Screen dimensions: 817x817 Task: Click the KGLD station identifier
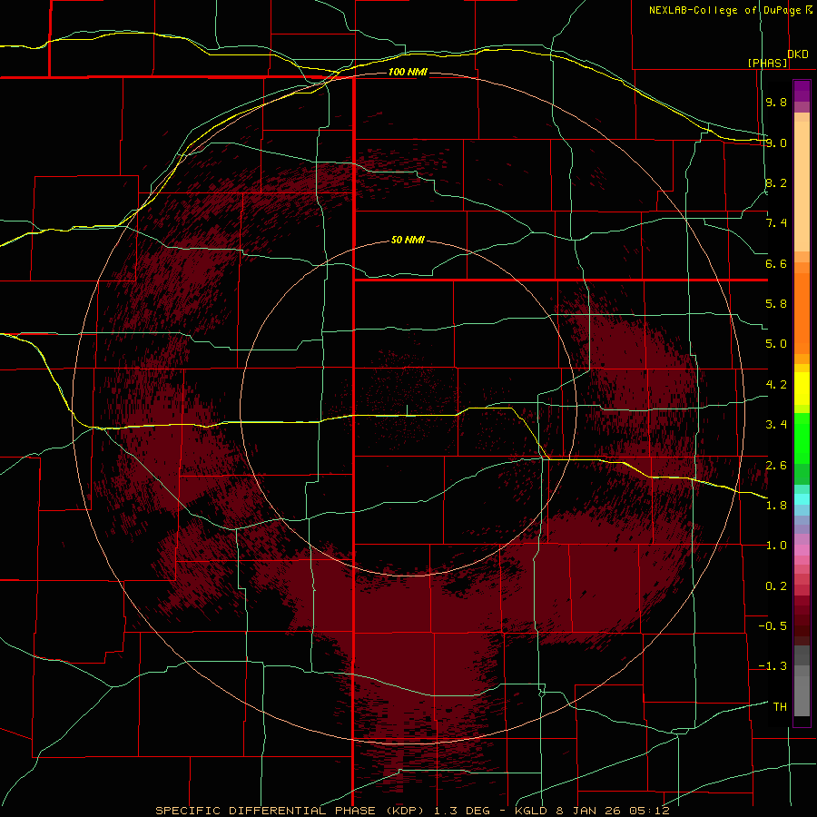pos(531,811)
